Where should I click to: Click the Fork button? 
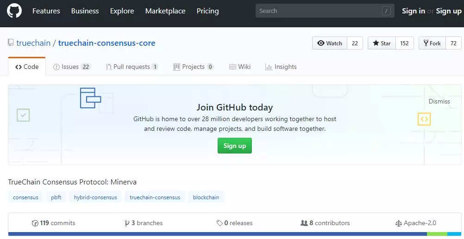click(432, 43)
